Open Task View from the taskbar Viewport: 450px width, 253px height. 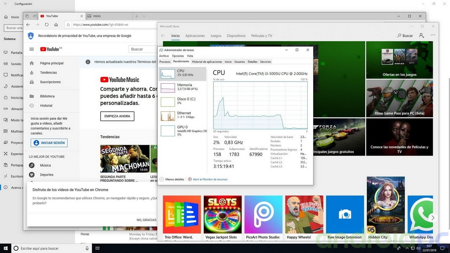coord(98,248)
